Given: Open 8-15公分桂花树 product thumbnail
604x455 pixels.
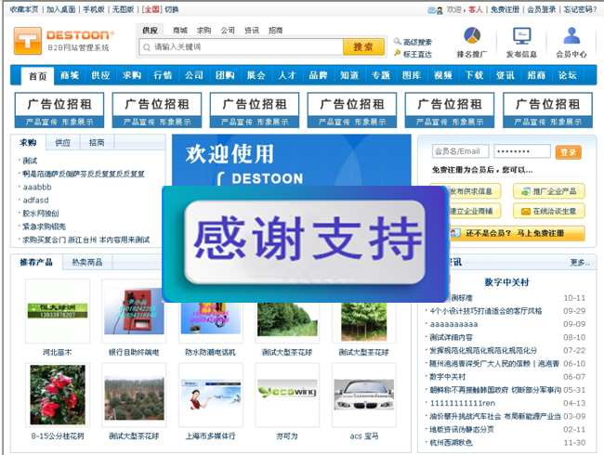Looking at the screenshot, I should (58, 395).
